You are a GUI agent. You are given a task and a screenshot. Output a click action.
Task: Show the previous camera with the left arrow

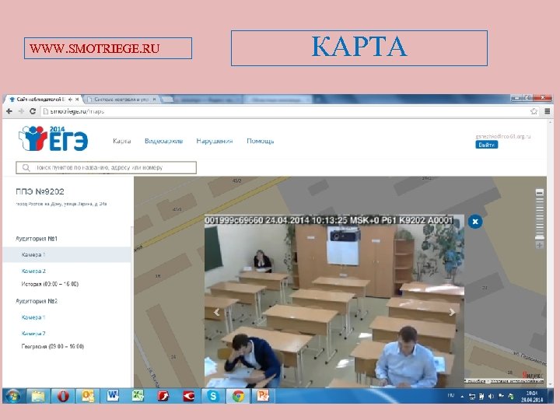click(217, 312)
